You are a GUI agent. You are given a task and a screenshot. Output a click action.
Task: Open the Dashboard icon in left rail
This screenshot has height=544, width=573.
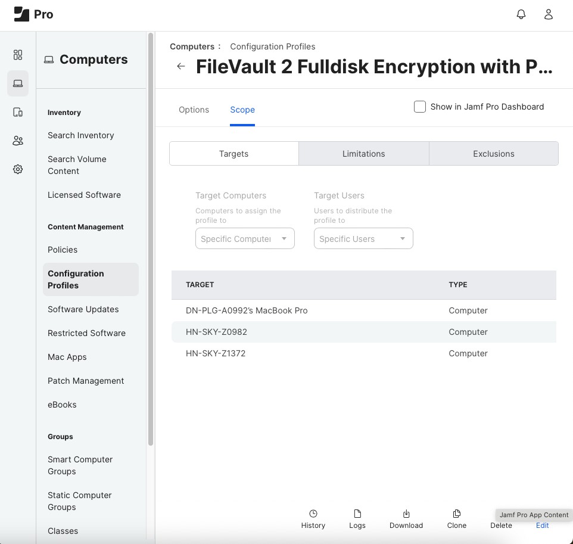point(18,55)
